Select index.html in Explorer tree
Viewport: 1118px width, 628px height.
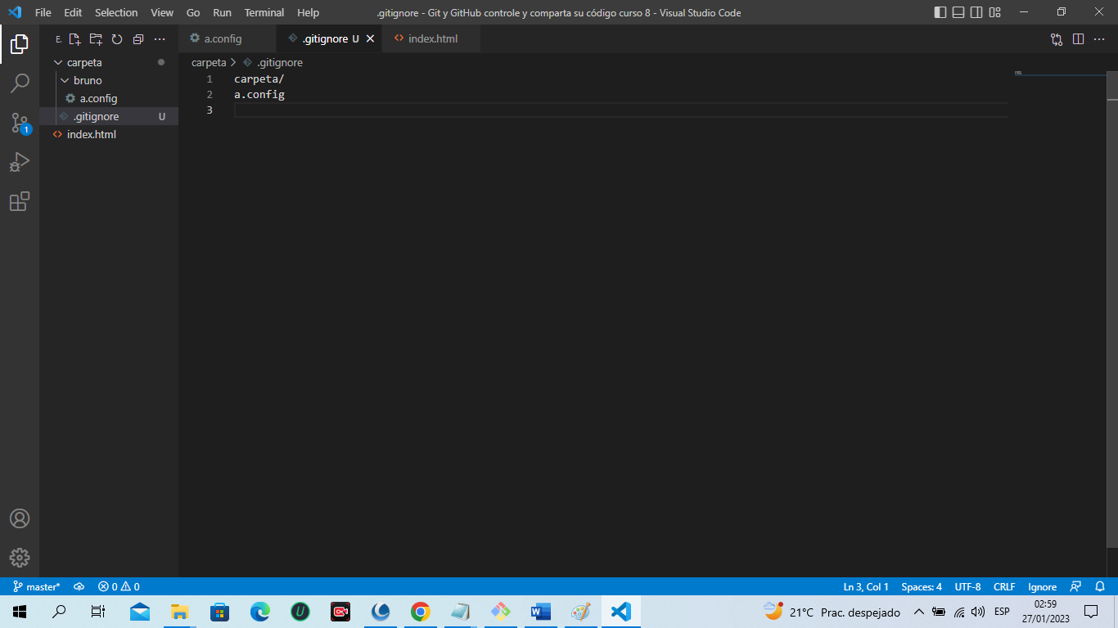point(109,134)
